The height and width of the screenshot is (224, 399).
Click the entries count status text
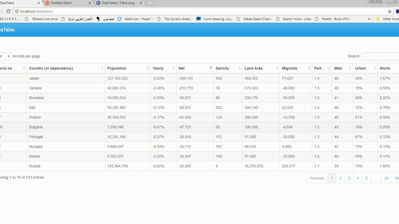(22, 177)
